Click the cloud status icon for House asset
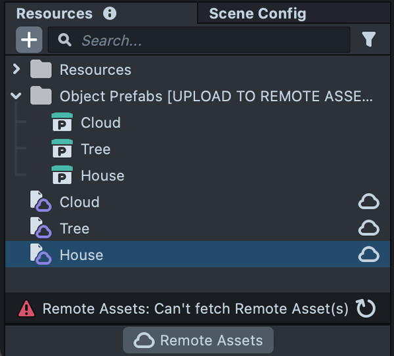The width and height of the screenshot is (394, 356). pyautogui.click(x=368, y=255)
